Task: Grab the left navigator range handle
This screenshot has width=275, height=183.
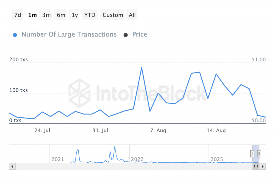Action: click(252, 154)
